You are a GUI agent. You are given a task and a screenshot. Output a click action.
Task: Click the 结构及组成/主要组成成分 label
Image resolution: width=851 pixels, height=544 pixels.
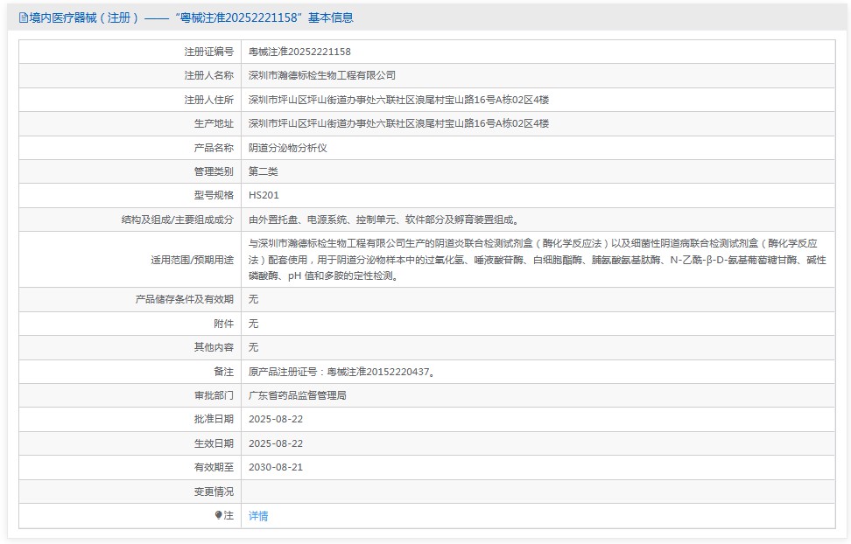[x=178, y=220]
